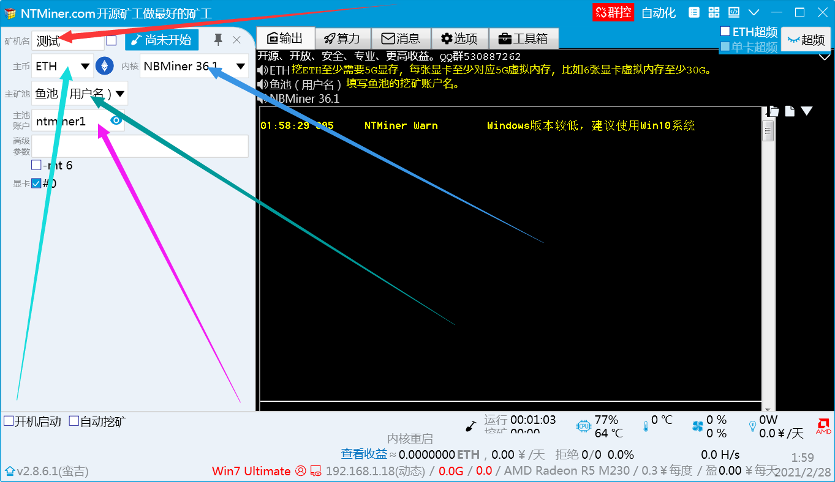Collapse the notice area chevron
The image size is (835, 482).
pos(825,57)
